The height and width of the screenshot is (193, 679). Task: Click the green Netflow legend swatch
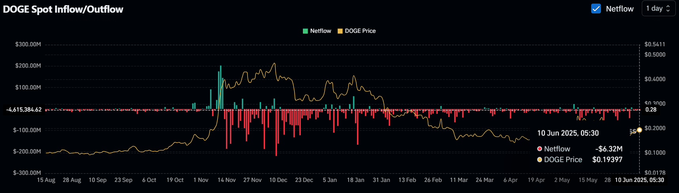pyautogui.click(x=305, y=31)
